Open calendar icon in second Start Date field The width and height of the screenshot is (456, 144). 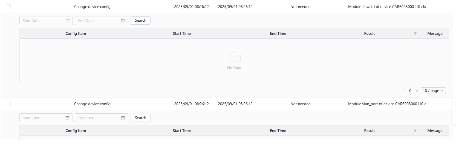click(x=68, y=118)
